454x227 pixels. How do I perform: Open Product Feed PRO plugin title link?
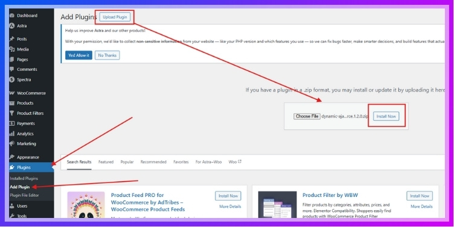(148, 202)
